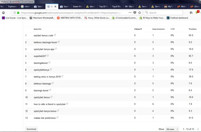This screenshot has height=132, width=201.
Task: Switch to the Easter We tab
Action: (x=78, y=6)
